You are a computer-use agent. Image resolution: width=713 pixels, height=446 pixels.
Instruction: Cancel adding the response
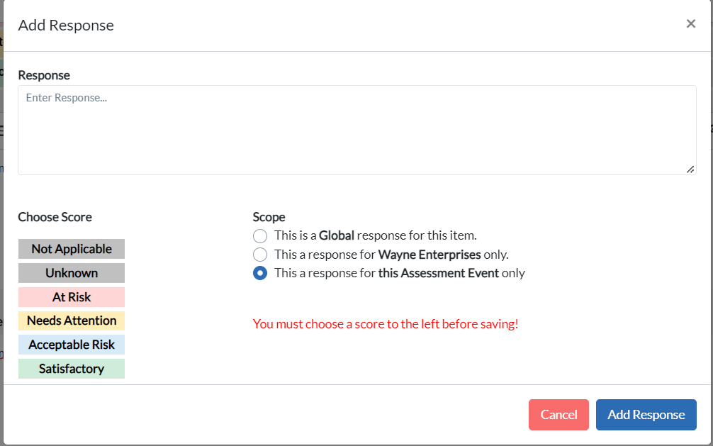(x=558, y=415)
